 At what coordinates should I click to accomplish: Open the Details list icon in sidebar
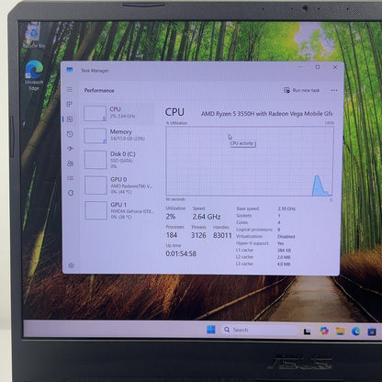(x=71, y=178)
